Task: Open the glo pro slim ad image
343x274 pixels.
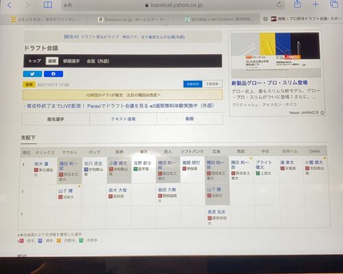Action: point(275,55)
